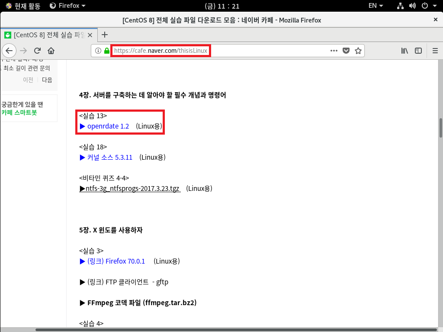The image size is (443, 332).
Task: Click the network status icon
Action: [x=400, y=6]
